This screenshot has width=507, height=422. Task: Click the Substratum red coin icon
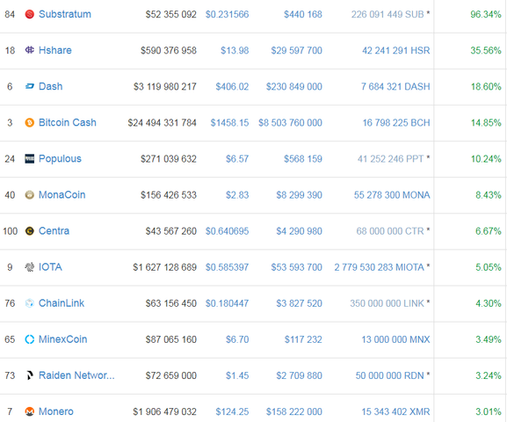click(29, 14)
